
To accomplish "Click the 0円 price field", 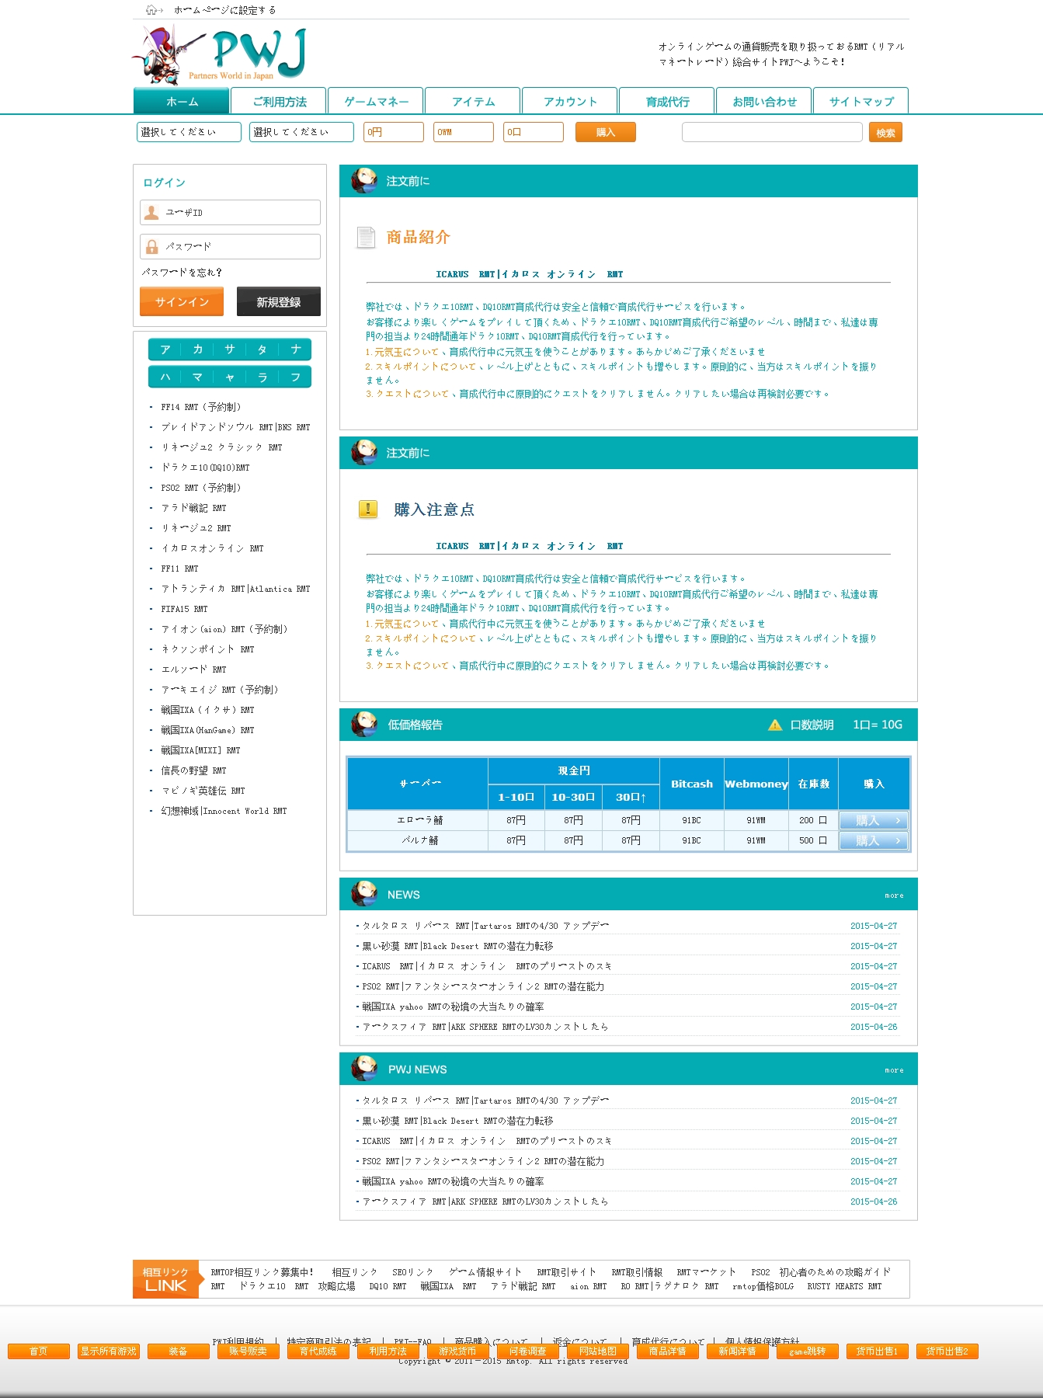I will coord(394,132).
